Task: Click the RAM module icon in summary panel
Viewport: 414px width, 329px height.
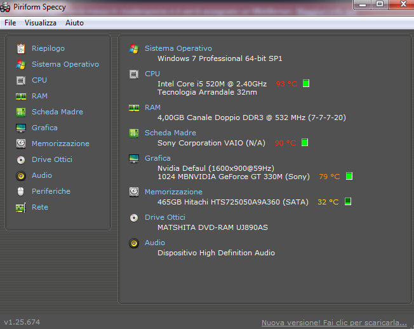Action: pyautogui.click(x=134, y=108)
